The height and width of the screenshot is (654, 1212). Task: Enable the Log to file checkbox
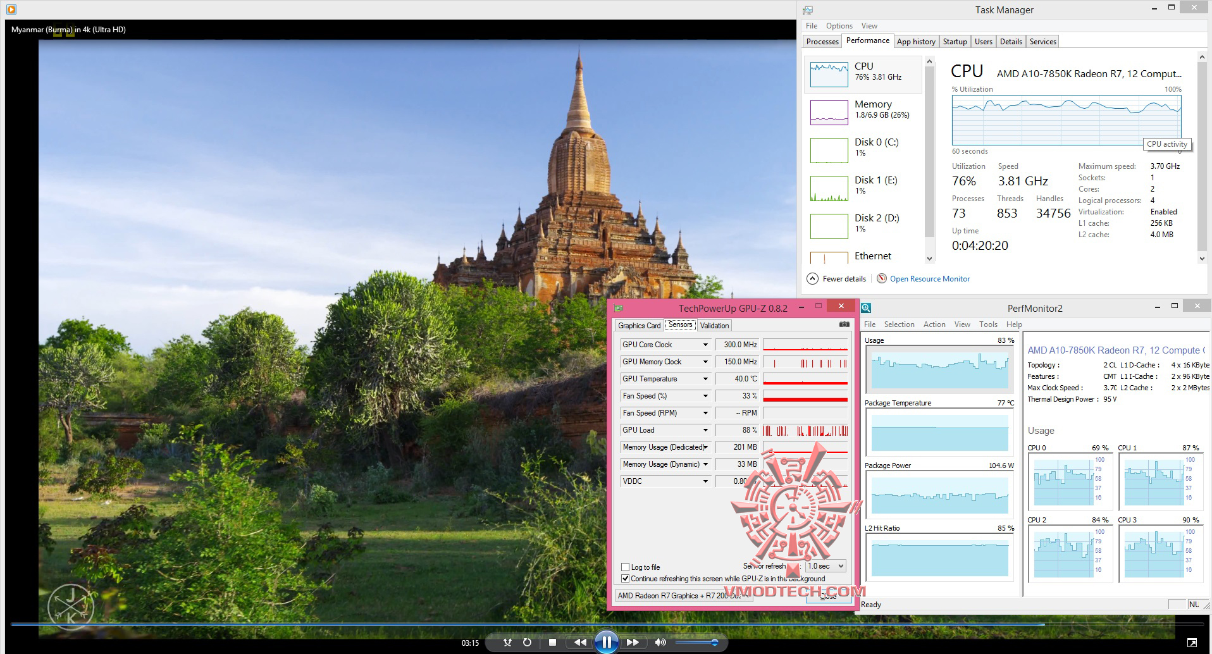625,567
